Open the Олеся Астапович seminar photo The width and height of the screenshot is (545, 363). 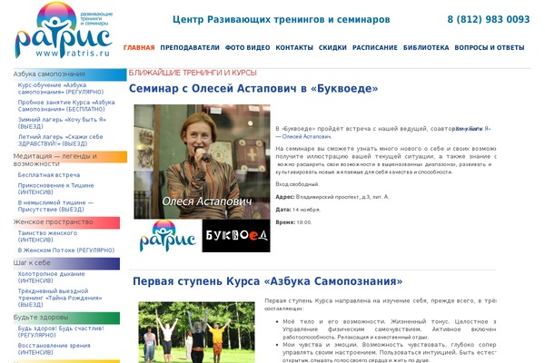coord(202,162)
